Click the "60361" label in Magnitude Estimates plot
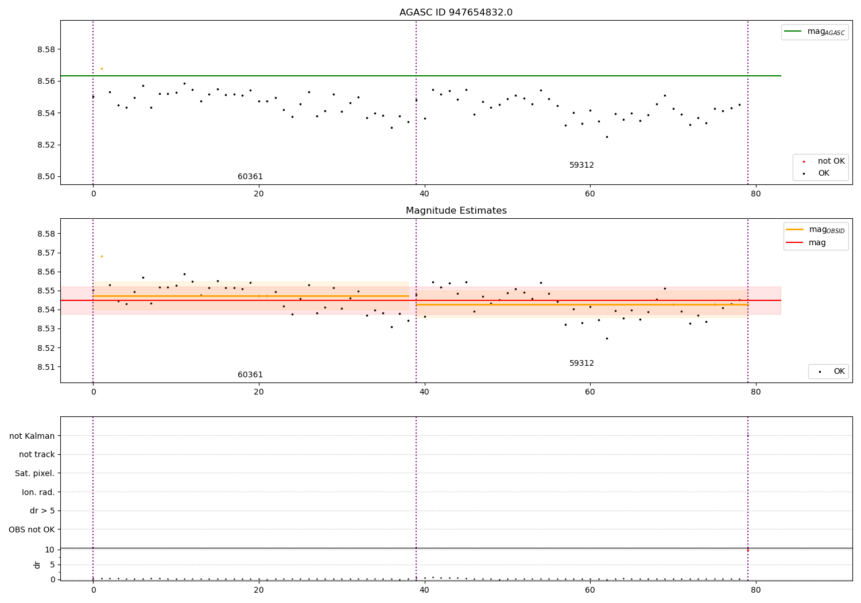 point(250,375)
